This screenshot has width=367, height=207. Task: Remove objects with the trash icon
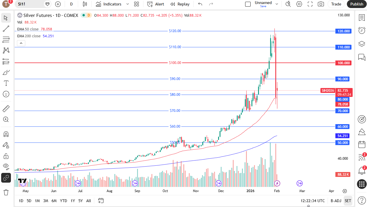(6, 192)
